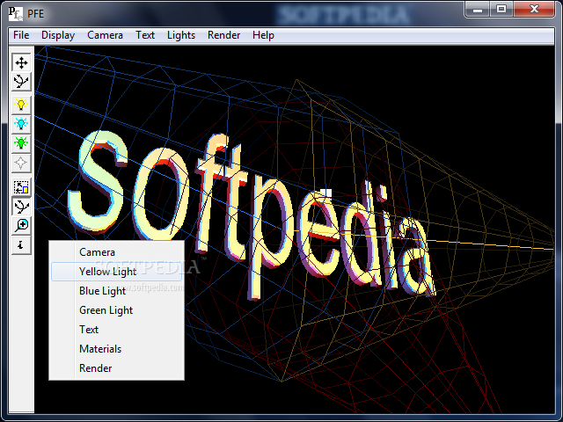Open the Camera menu in the menu bar
This screenshot has width=563, height=422.
pyautogui.click(x=105, y=35)
